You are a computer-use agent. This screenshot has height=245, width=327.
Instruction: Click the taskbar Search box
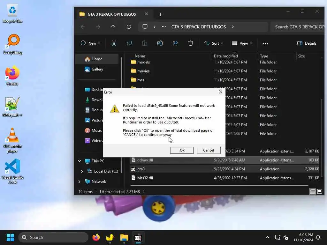[x=53, y=237]
